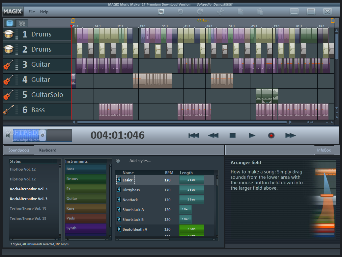Viewport: 342px width, 257px height.
Task: Open the Help menu
Action: (44, 12)
